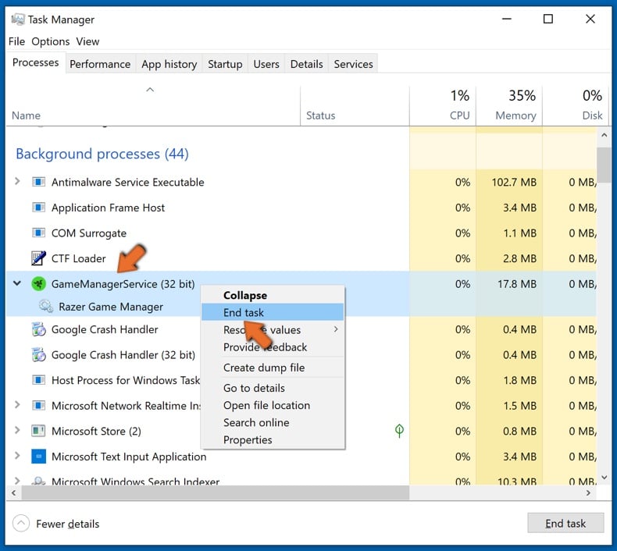Click the 17.8 MB memory value

pos(517,284)
